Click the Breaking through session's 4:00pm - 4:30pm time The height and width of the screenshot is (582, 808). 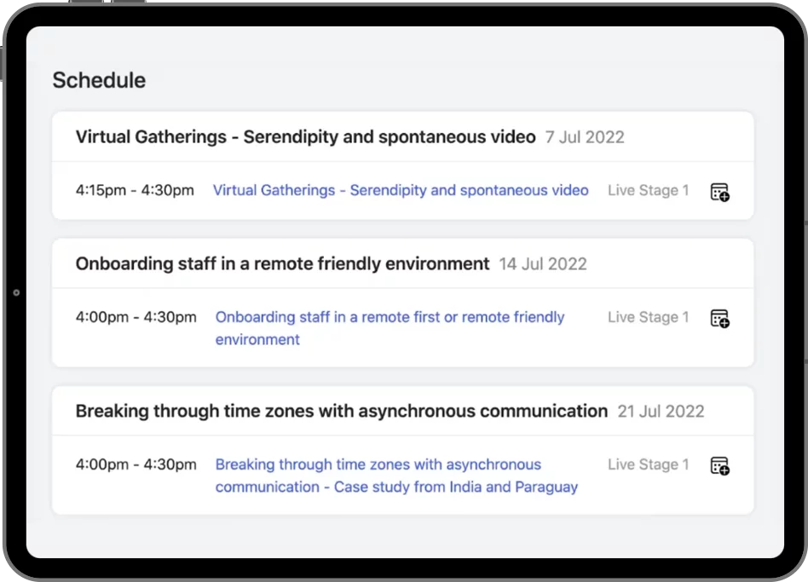(136, 464)
